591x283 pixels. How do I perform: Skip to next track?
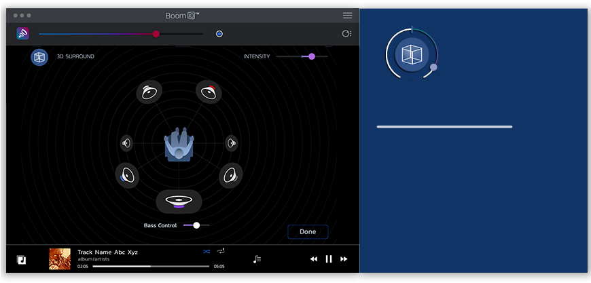(344, 259)
